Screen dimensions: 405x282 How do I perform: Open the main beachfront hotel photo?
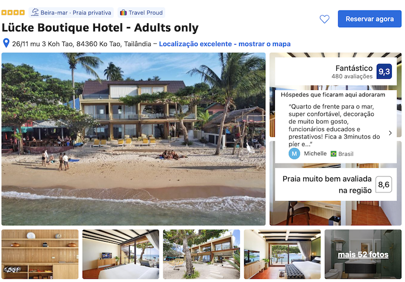pos(134,139)
